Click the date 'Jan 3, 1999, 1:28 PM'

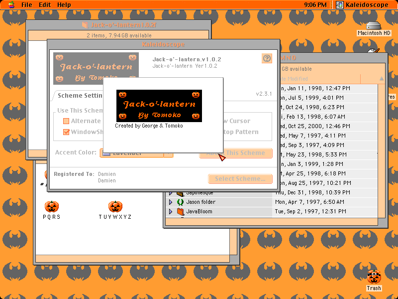pos(315,164)
